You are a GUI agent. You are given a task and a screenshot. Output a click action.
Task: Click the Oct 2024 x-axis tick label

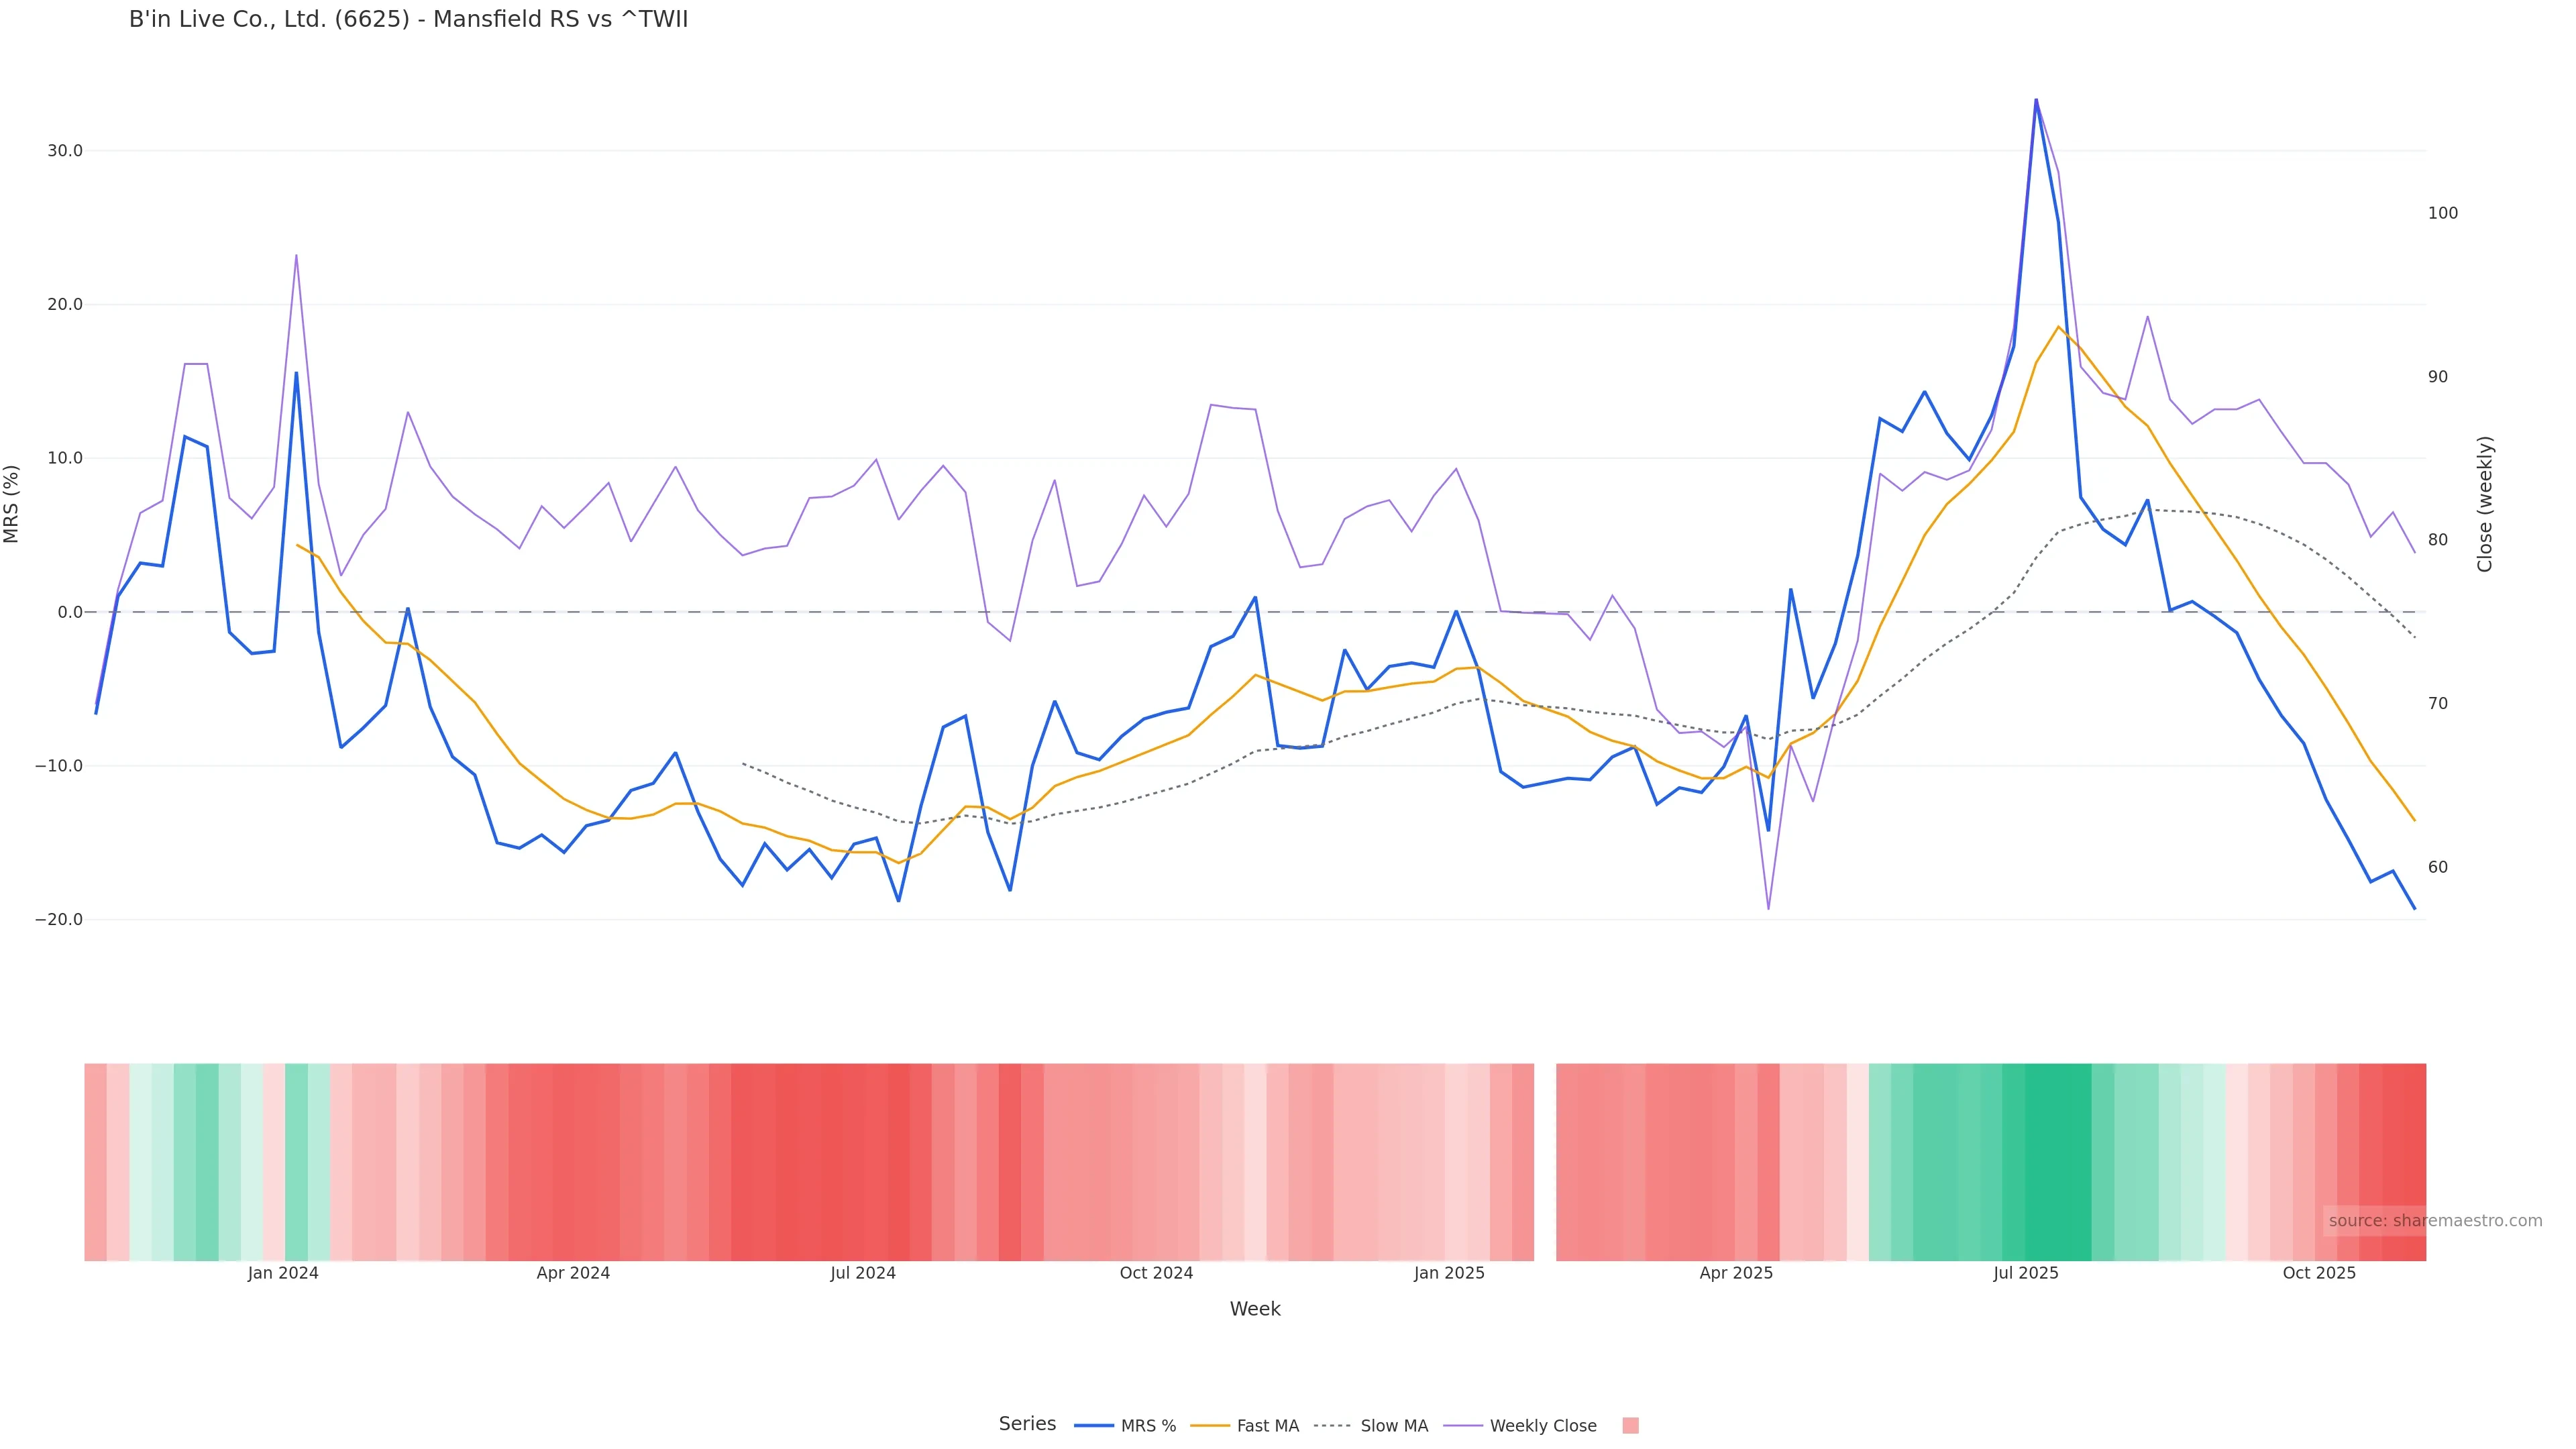coord(1156,1273)
